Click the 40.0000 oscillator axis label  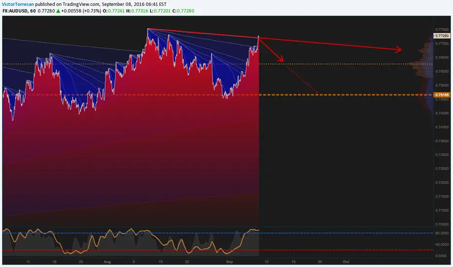coord(442,245)
